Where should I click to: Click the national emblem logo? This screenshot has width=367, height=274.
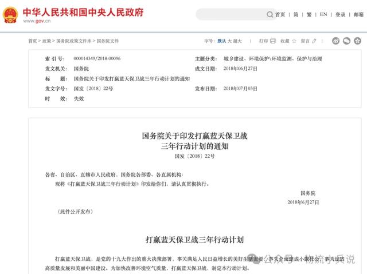10,15
